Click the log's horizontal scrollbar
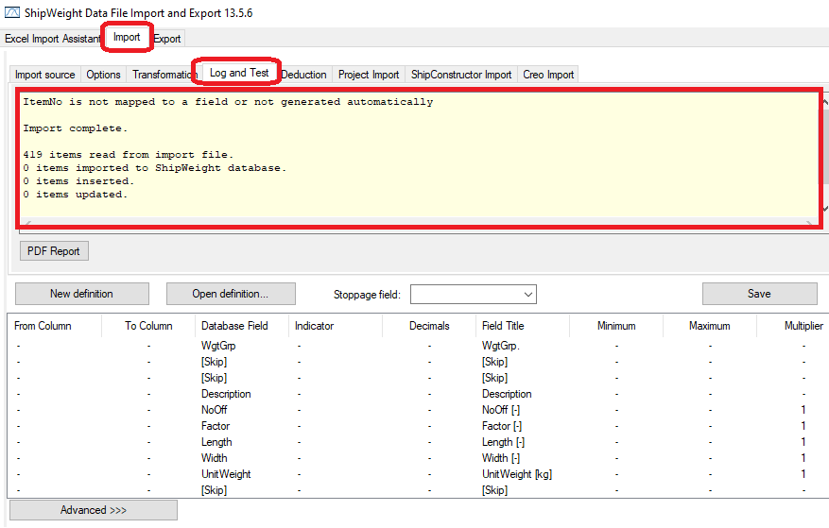The height and width of the screenshot is (528, 829). [x=418, y=224]
